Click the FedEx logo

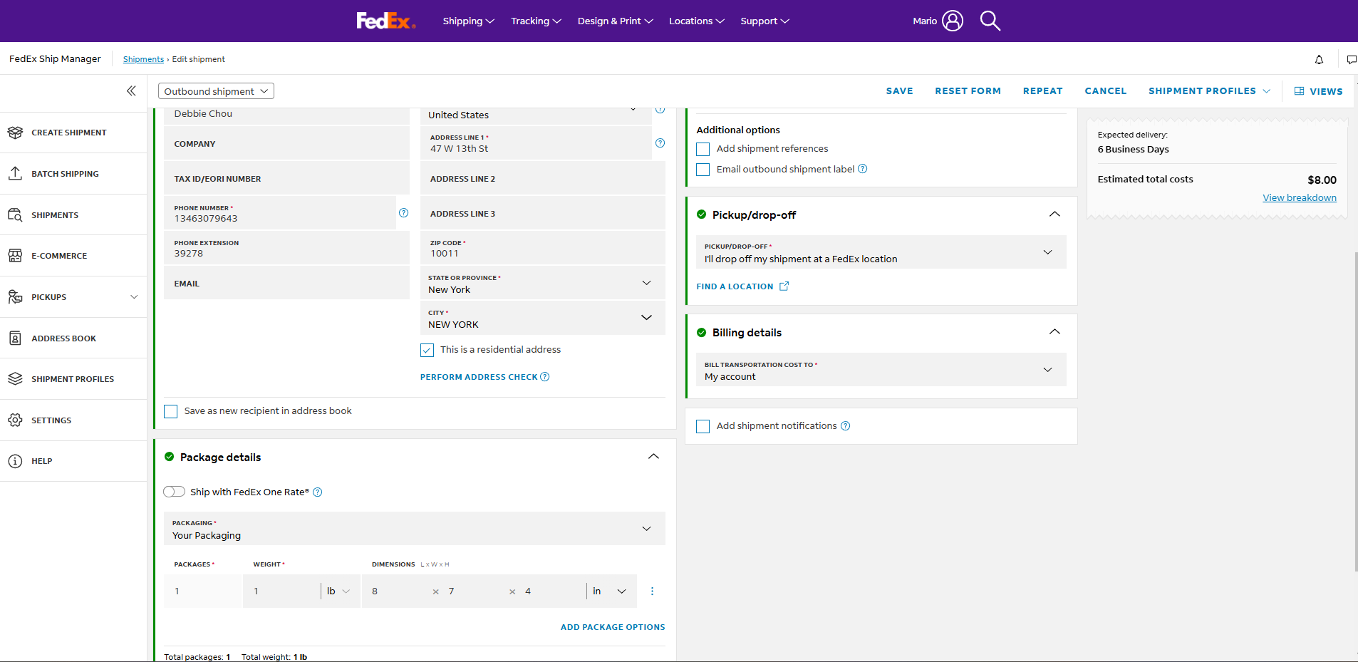pos(385,21)
